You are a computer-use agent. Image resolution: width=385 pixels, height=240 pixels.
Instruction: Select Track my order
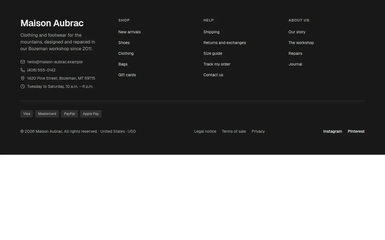tap(217, 64)
